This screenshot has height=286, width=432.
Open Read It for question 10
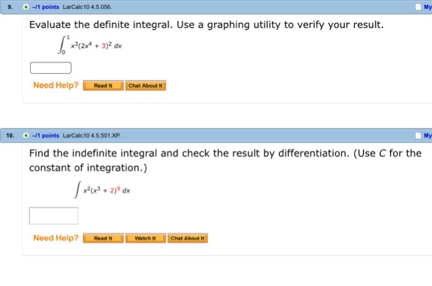(103, 238)
